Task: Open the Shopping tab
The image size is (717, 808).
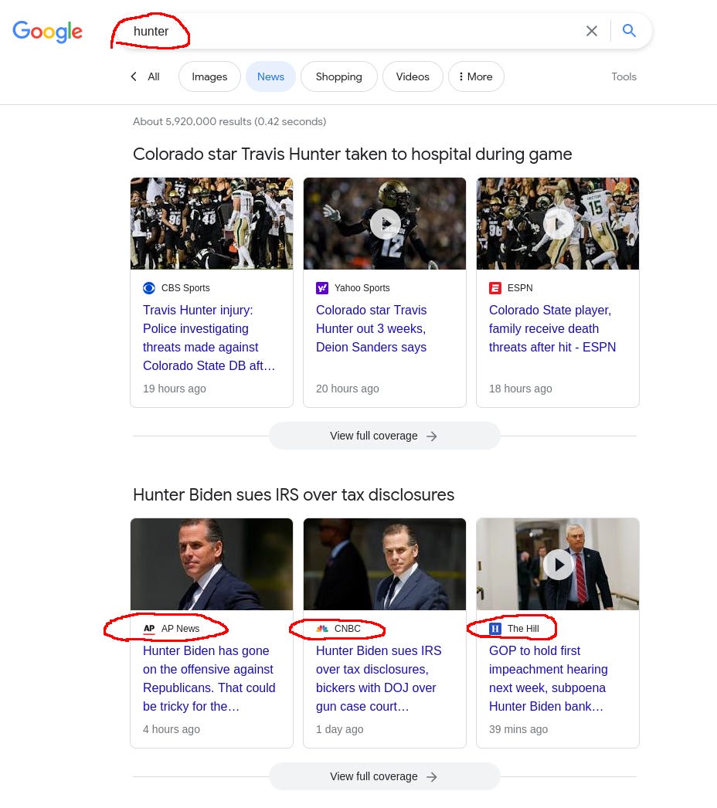Action: [338, 76]
